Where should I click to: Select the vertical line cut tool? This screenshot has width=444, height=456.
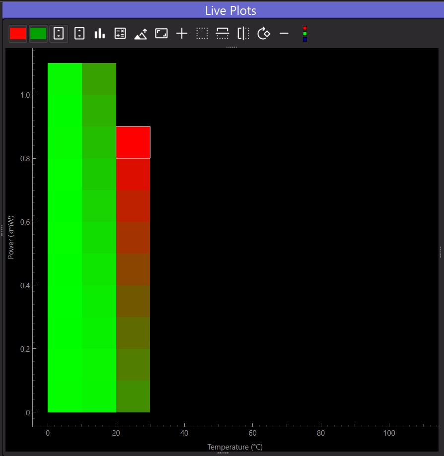(243, 33)
